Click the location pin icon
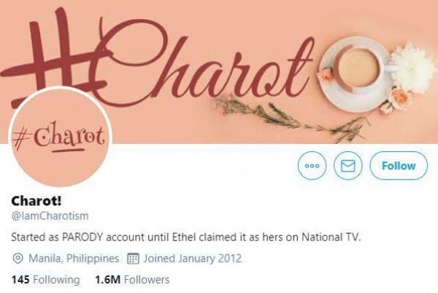This screenshot has height=293, width=438. coord(18,259)
